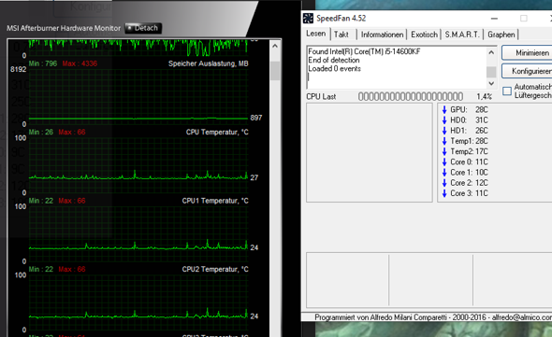Click the log box scroll-up arrow

(x=491, y=52)
